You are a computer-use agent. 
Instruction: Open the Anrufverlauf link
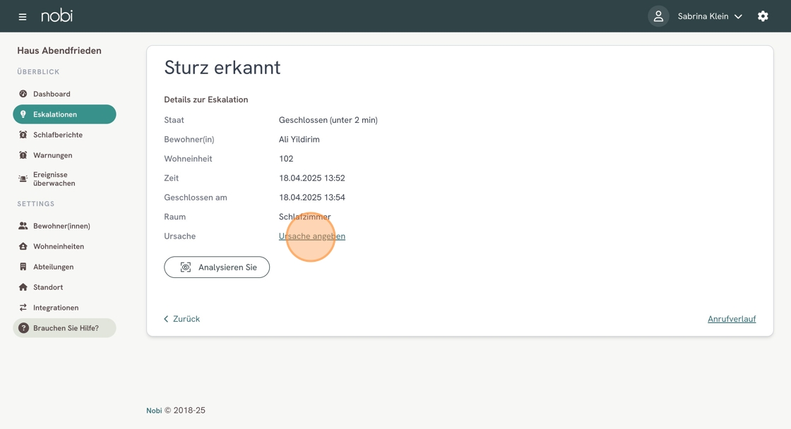point(732,319)
